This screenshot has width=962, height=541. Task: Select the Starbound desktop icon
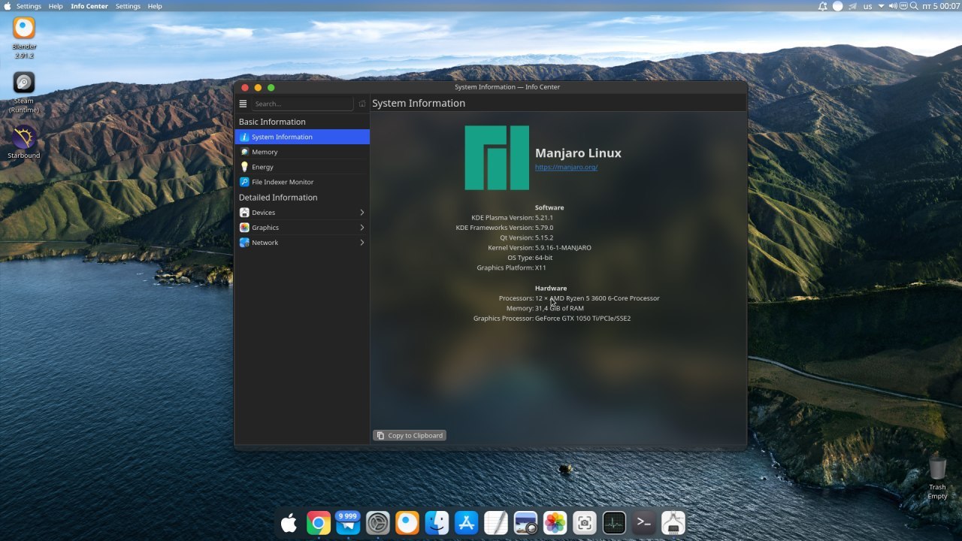[x=24, y=139]
